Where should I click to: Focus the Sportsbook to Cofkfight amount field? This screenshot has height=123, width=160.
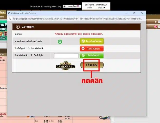(66, 56)
